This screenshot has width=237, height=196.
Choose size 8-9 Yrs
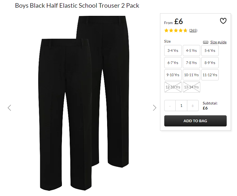point(210,63)
